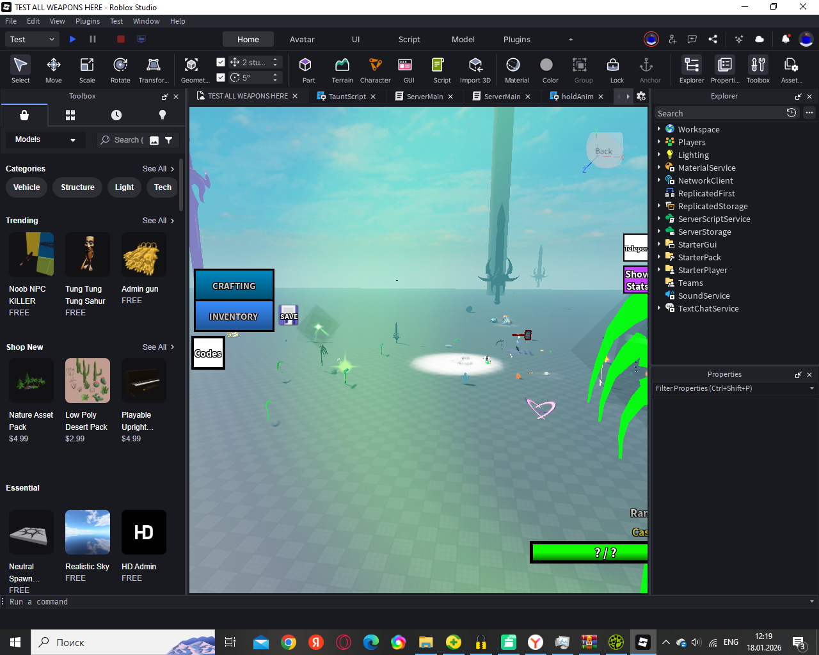This screenshot has width=819, height=655.
Task: Click the GUI toolbar icon
Action: 408,70
